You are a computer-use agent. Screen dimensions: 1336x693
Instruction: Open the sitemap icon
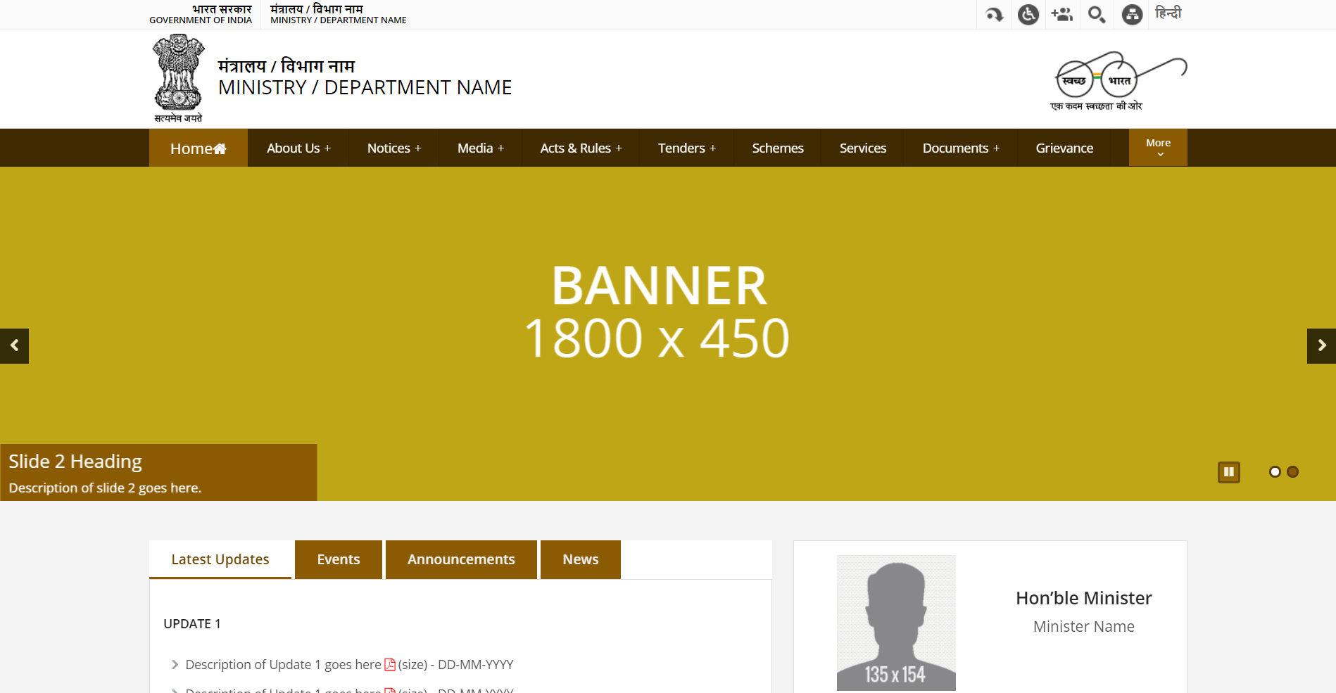point(1131,15)
